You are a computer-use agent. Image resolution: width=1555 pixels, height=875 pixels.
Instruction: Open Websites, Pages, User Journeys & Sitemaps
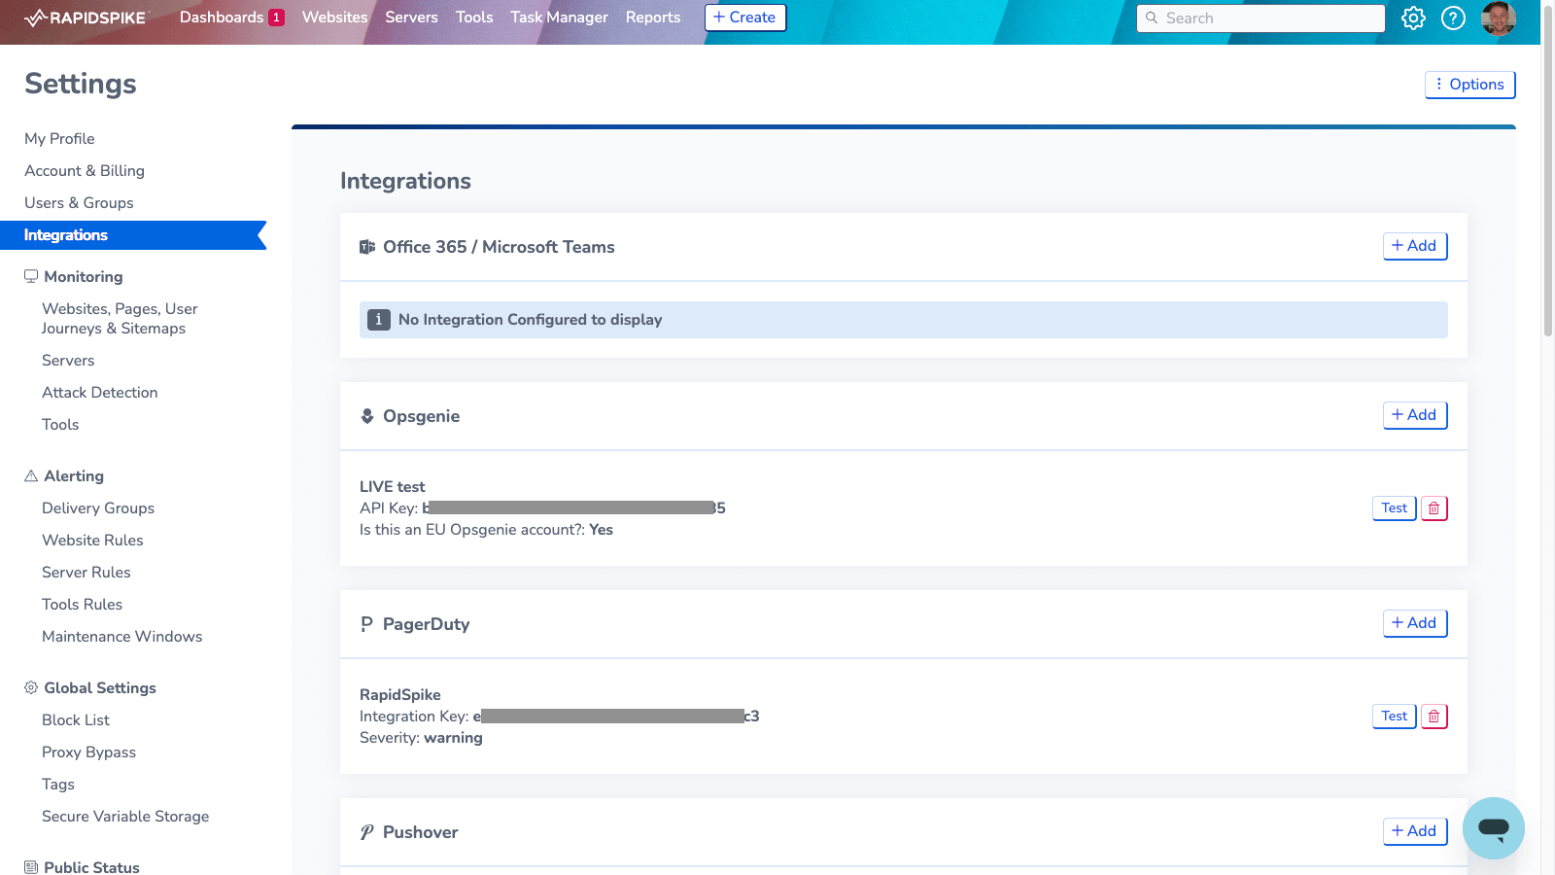click(120, 319)
